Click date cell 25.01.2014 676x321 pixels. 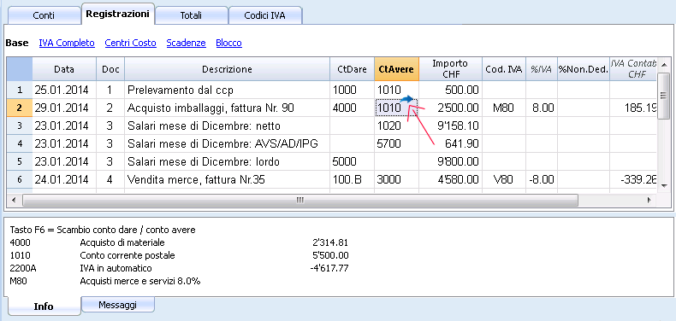coord(64,90)
